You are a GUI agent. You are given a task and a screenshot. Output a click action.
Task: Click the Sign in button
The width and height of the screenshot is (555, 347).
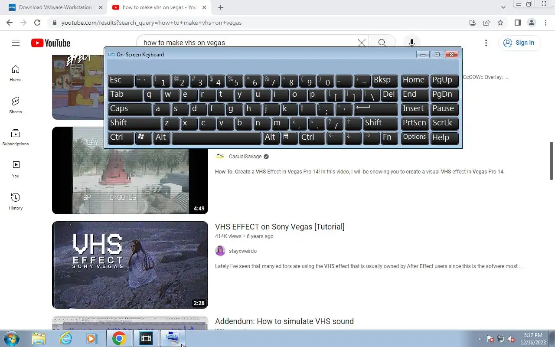point(519,43)
